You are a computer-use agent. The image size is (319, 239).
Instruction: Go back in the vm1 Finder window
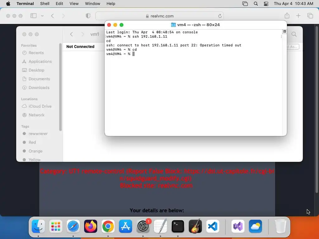(71, 34)
